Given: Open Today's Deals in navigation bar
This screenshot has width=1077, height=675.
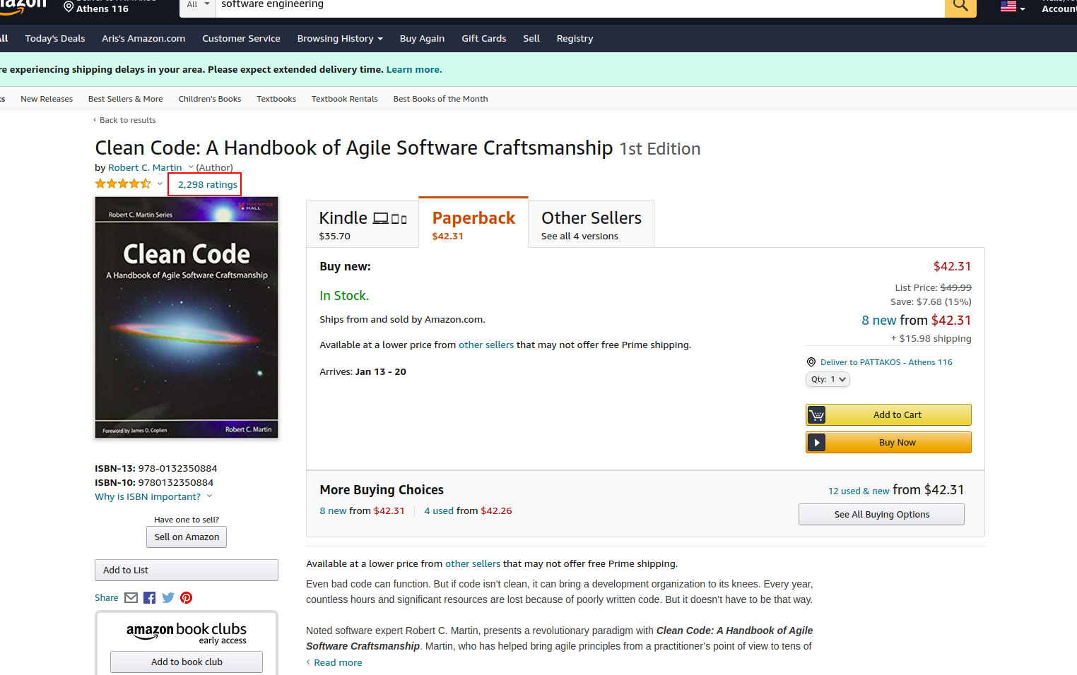Looking at the screenshot, I should 55,39.
